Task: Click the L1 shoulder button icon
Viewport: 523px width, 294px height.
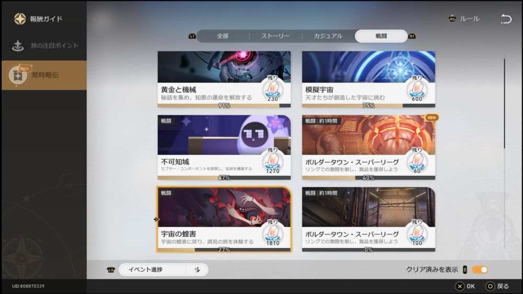Action: 192,36
